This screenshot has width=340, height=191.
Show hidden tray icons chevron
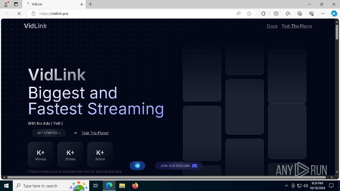tap(287, 186)
